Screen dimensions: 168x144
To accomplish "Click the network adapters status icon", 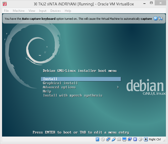I will tap(108, 139).
